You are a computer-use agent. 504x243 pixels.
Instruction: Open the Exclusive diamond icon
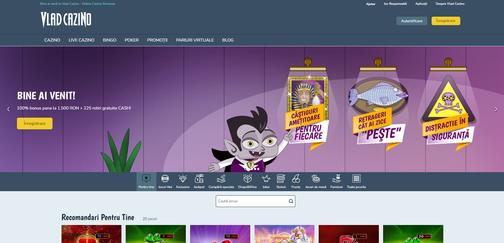183,178
